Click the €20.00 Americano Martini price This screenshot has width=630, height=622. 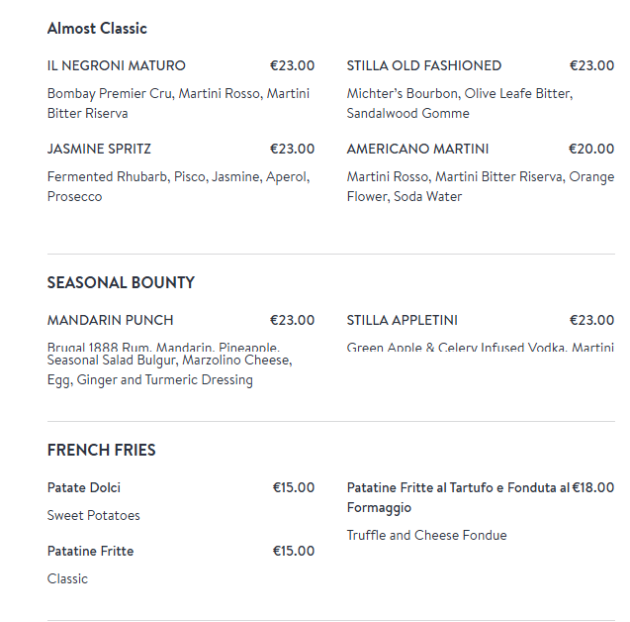coord(590,149)
